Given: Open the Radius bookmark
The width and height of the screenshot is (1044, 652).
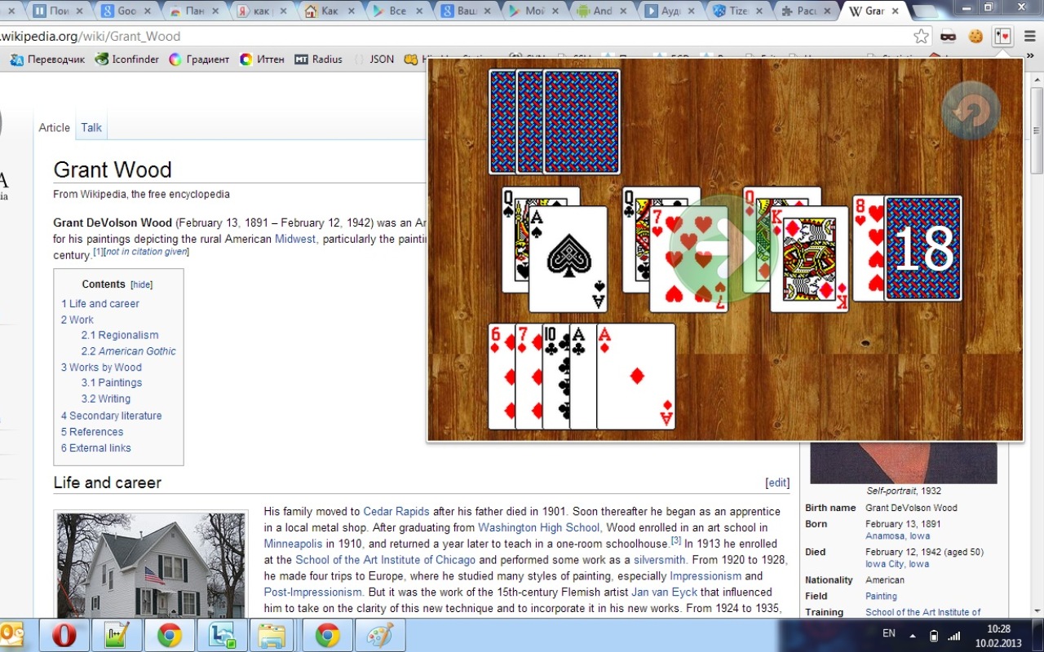Looking at the screenshot, I should click(318, 59).
